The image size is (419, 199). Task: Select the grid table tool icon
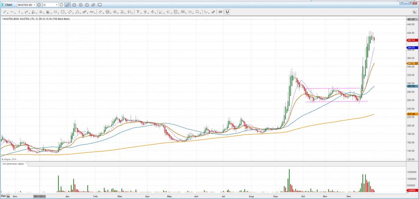(x=176, y=12)
